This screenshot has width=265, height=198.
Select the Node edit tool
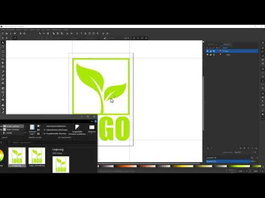(3, 47)
